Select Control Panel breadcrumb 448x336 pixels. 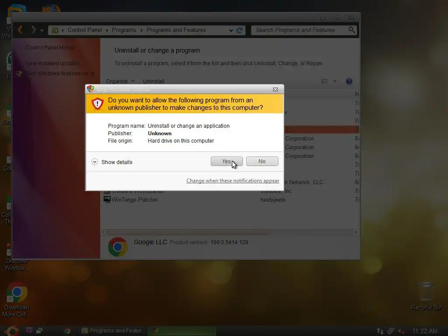(84, 30)
